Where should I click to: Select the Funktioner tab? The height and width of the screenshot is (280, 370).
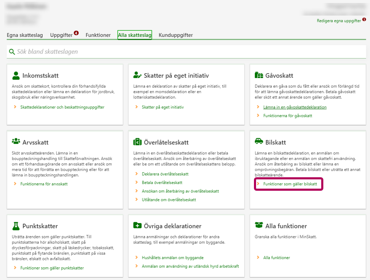click(98, 35)
